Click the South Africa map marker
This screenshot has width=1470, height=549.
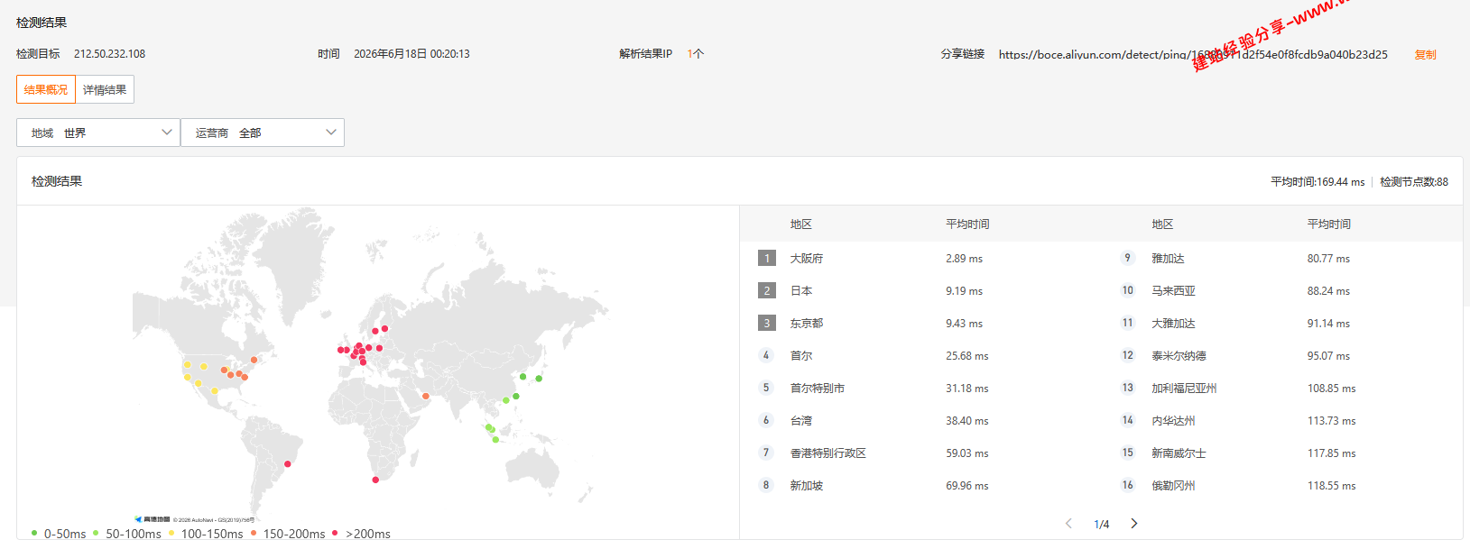click(x=375, y=480)
